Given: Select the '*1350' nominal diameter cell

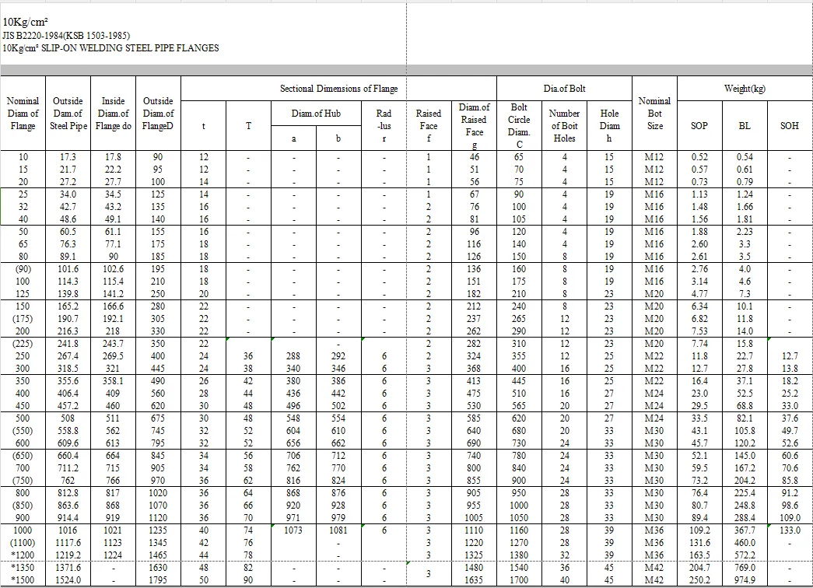Looking at the screenshot, I should coord(23,568).
